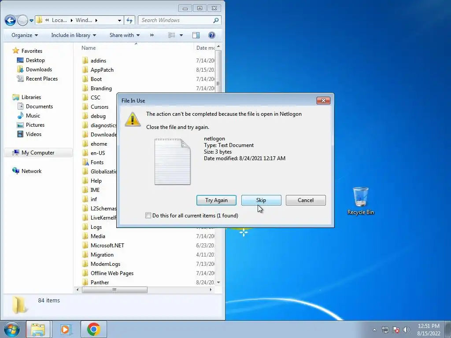The image size is (451, 338).
Task: Open the Windows Start button
Action: click(x=11, y=329)
